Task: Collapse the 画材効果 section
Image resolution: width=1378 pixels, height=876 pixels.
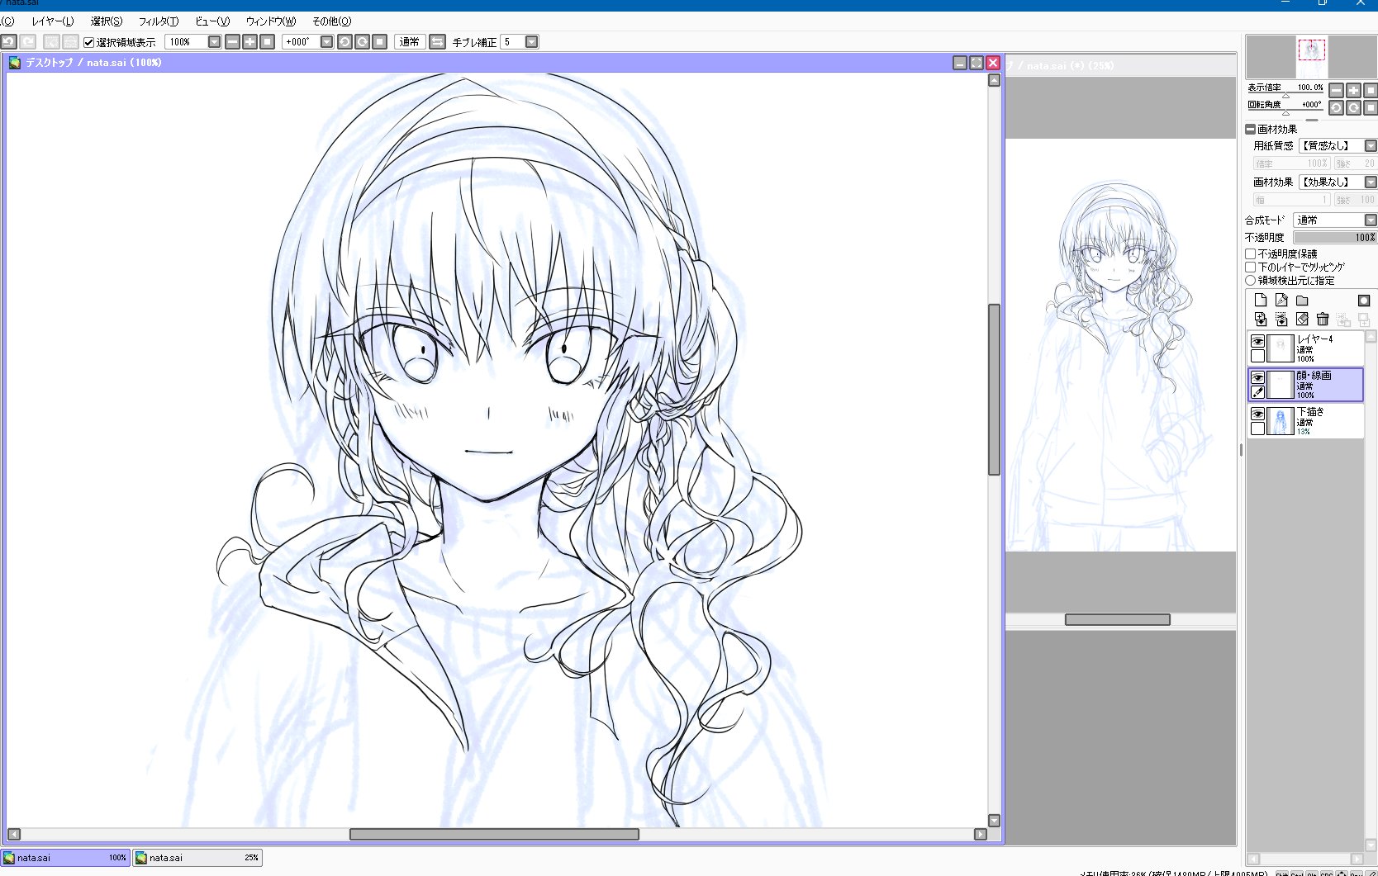Action: [x=1251, y=129]
